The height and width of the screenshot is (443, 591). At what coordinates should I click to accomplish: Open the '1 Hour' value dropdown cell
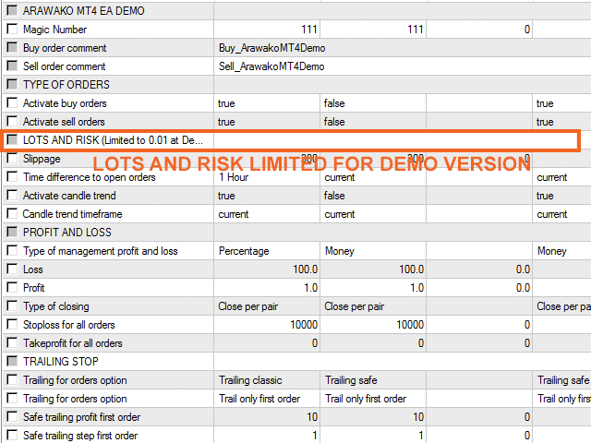pos(267,177)
